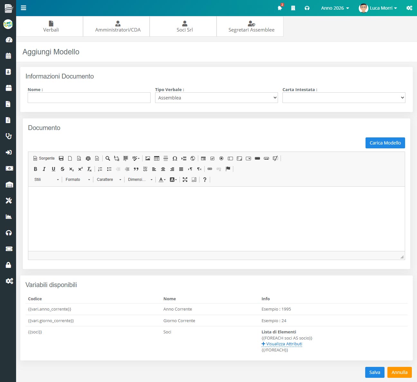Insert a link with the link icon
Image resolution: width=417 pixels, height=382 pixels.
(210, 169)
